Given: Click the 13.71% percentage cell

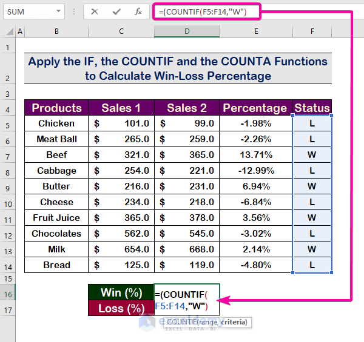Looking at the screenshot, I should point(255,155).
